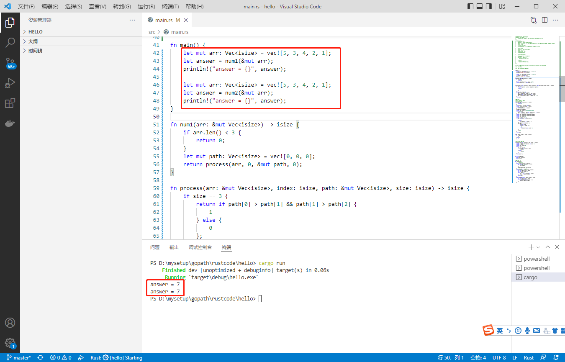Viewport: 565px width, 362px height.
Task: Open changes compare icon in editor toolbar
Action: pyautogui.click(x=534, y=20)
